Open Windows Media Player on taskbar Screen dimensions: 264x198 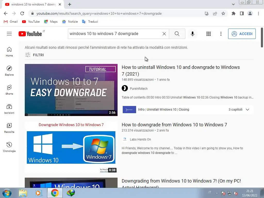[39, 193]
